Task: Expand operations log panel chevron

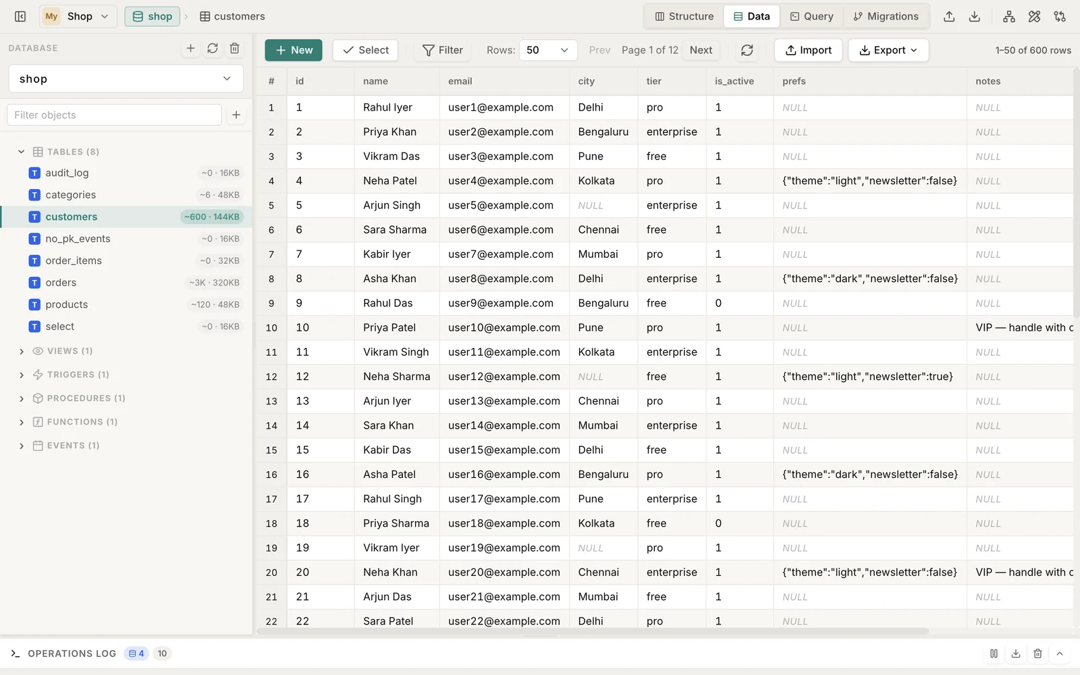Action: click(x=1060, y=653)
